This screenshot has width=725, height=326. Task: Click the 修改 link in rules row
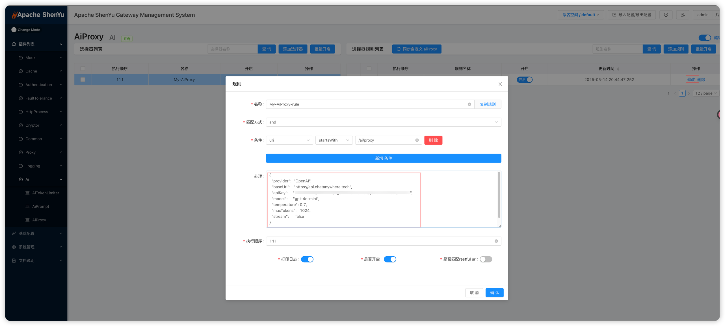[x=691, y=80]
